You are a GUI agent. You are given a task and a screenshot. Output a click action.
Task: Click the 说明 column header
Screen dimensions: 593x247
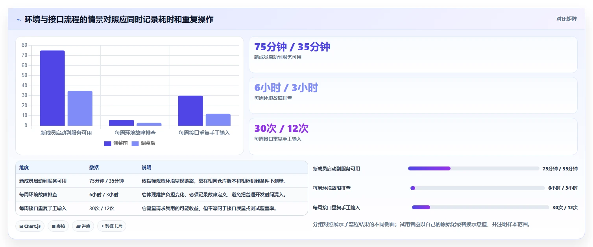coord(146,168)
